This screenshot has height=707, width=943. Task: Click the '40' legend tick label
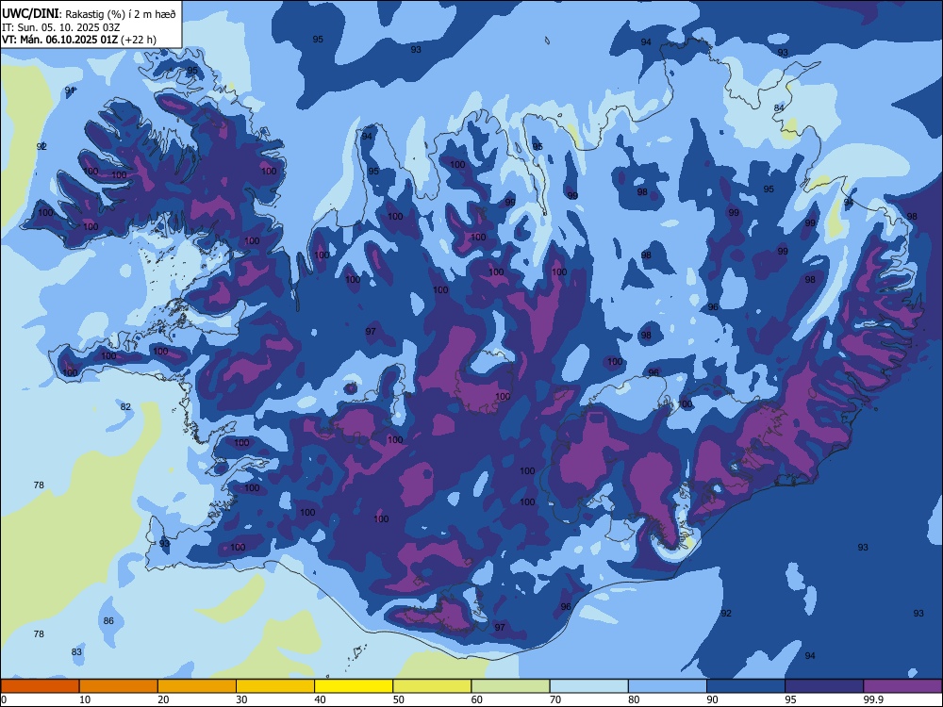tap(320, 699)
